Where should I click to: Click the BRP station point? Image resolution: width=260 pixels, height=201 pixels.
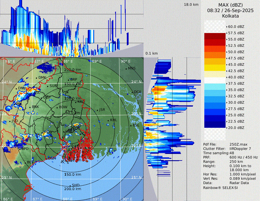(69, 80)
